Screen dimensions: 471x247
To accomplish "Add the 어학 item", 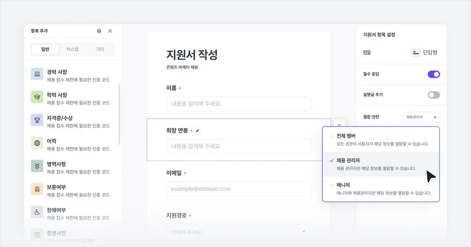I will (71, 145).
